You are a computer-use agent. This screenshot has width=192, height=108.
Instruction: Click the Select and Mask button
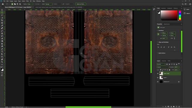81,4
